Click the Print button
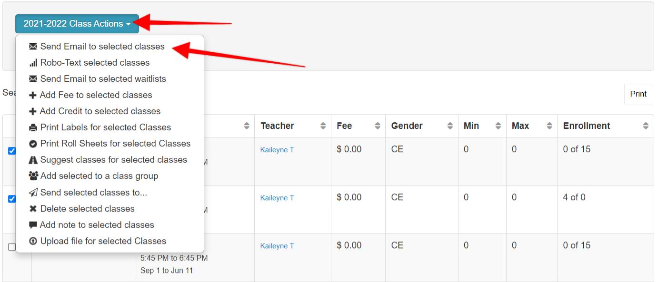Viewport: 658px width, 282px height. click(x=638, y=94)
